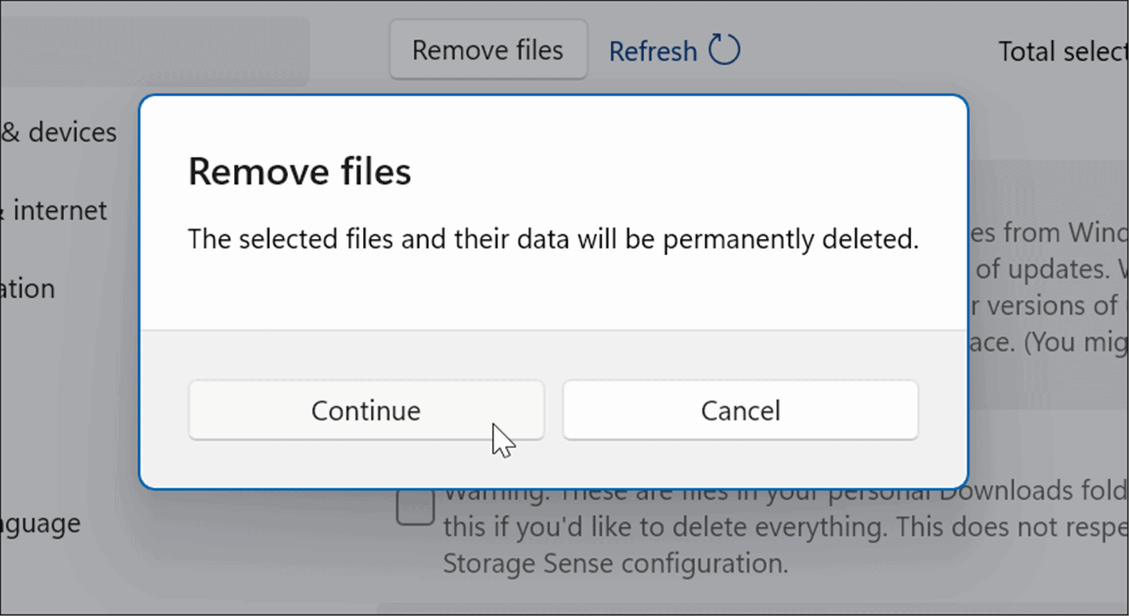Click the Remove files button above the dialog
The height and width of the screenshot is (616, 1129).
488,49
